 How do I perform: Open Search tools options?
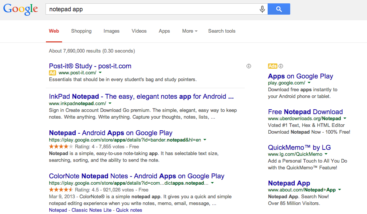coord(222,31)
